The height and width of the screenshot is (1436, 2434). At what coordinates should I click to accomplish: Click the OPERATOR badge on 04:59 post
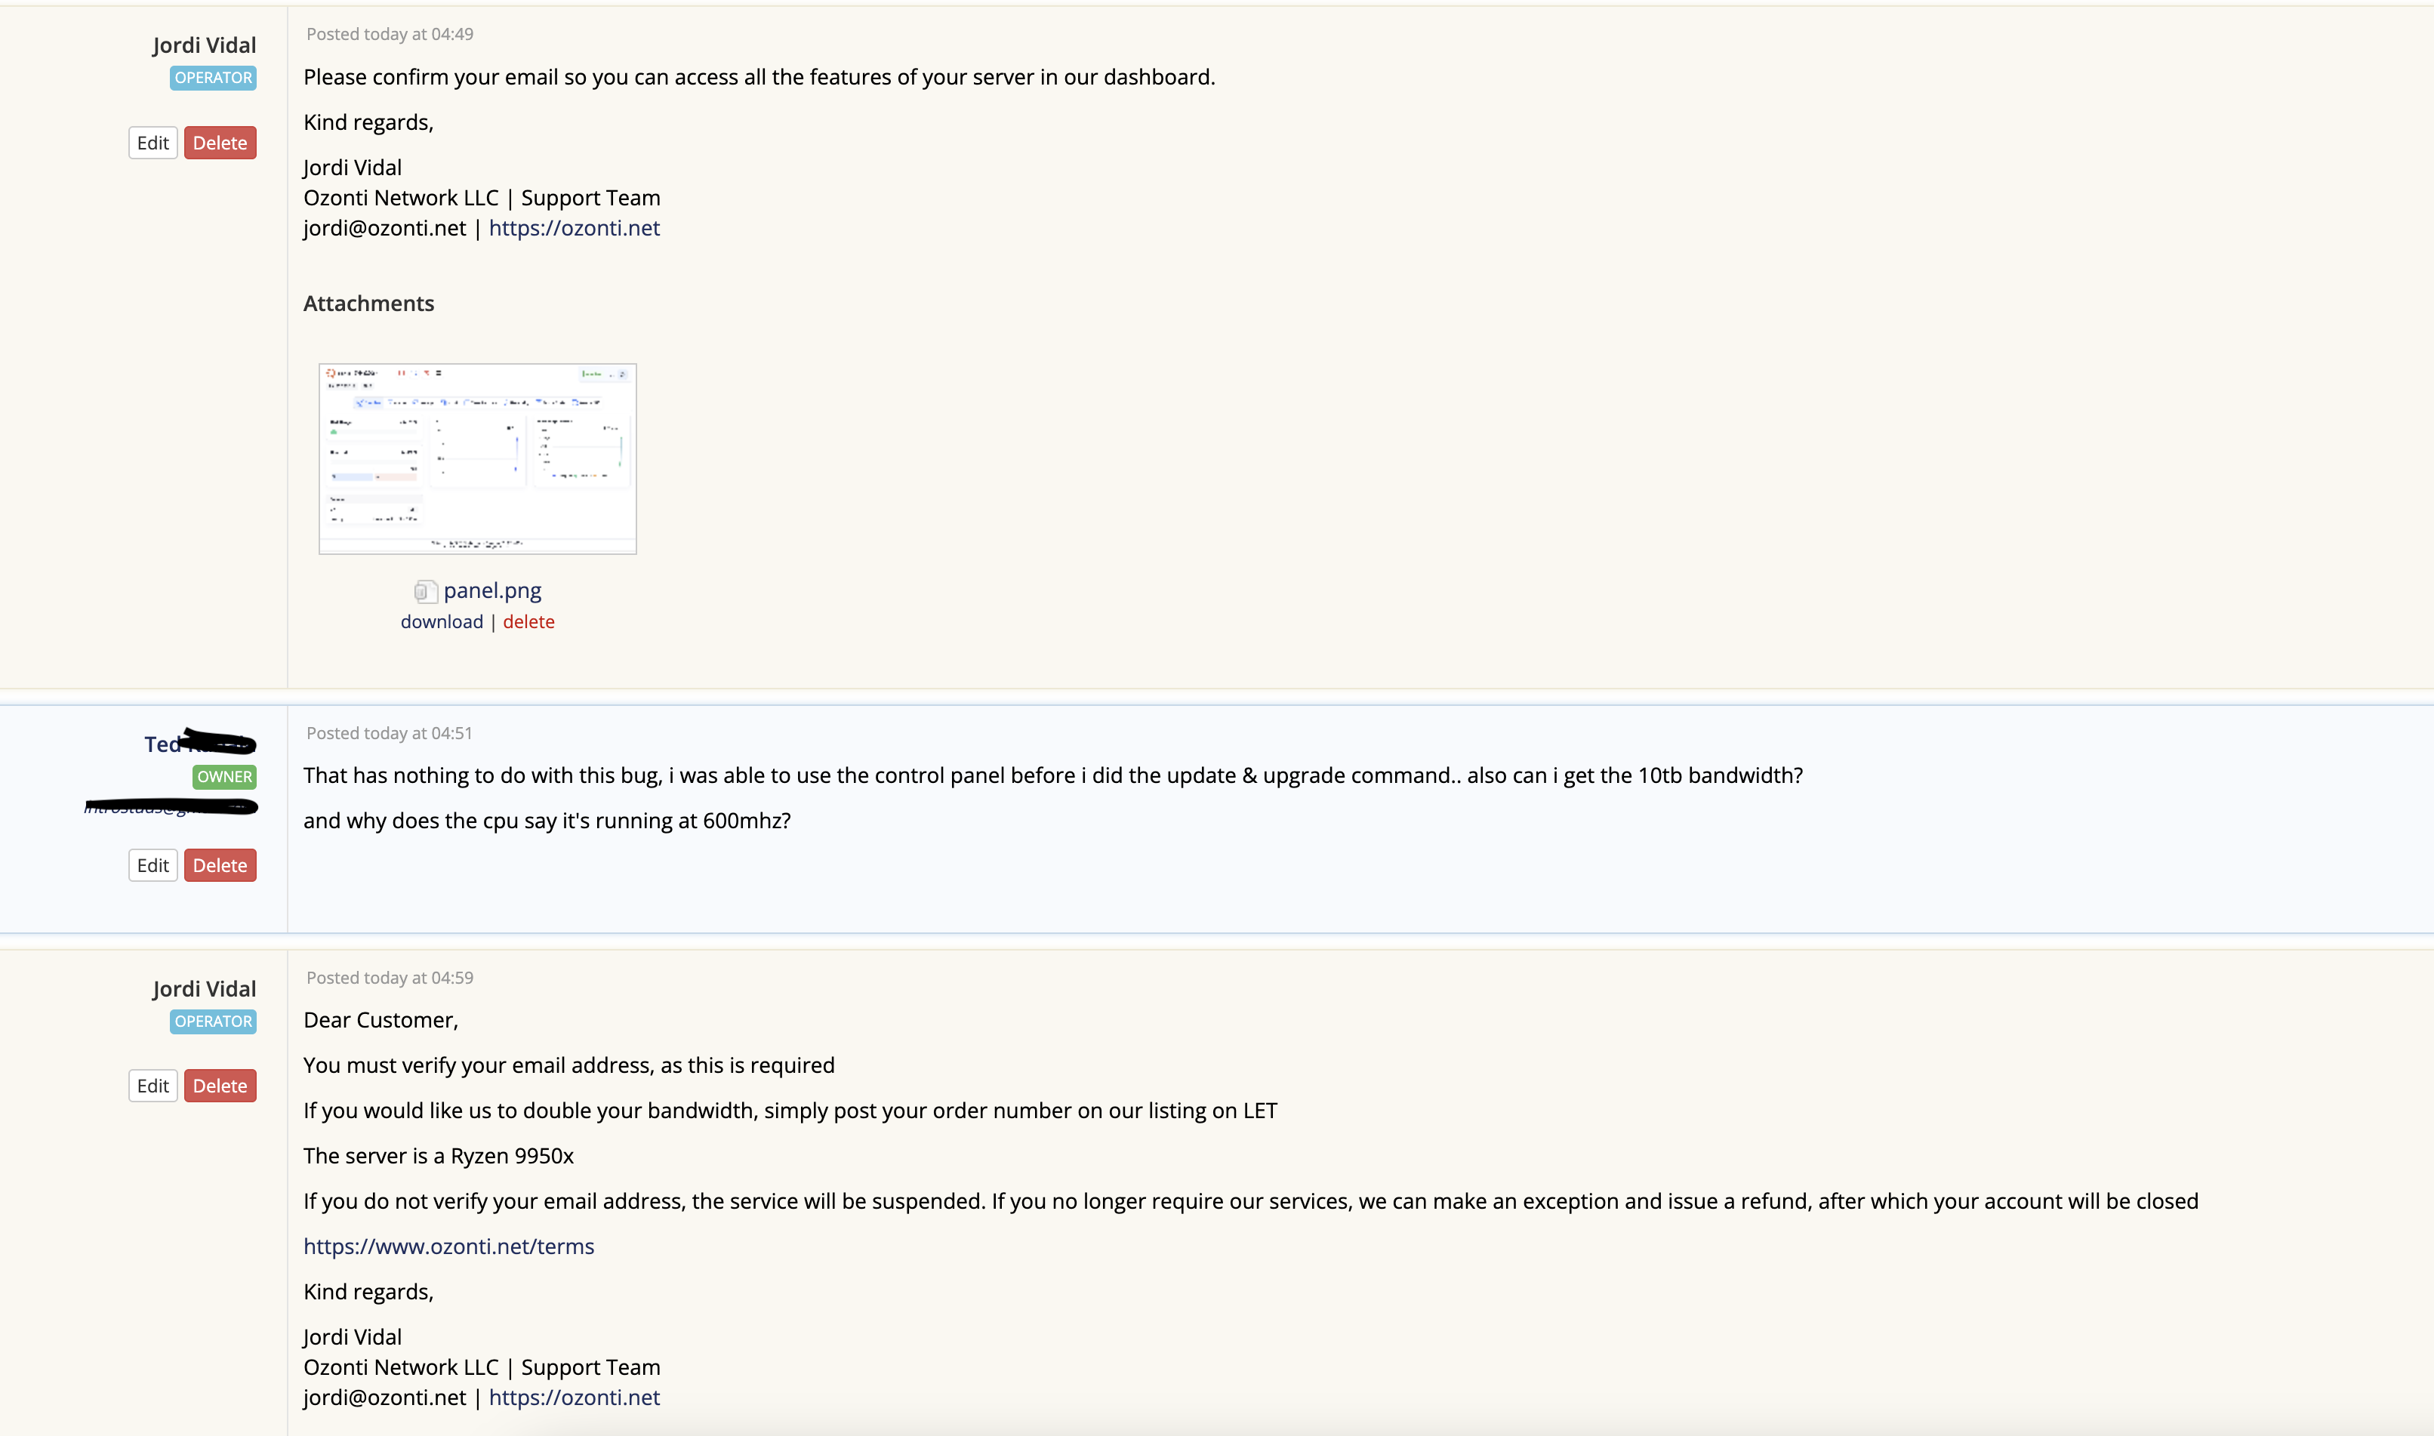pos(214,1022)
